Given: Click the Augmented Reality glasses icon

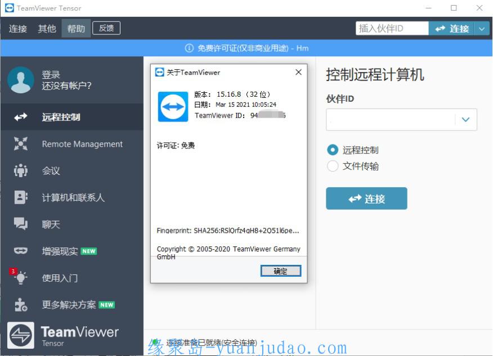Looking at the screenshot, I should (x=21, y=251).
